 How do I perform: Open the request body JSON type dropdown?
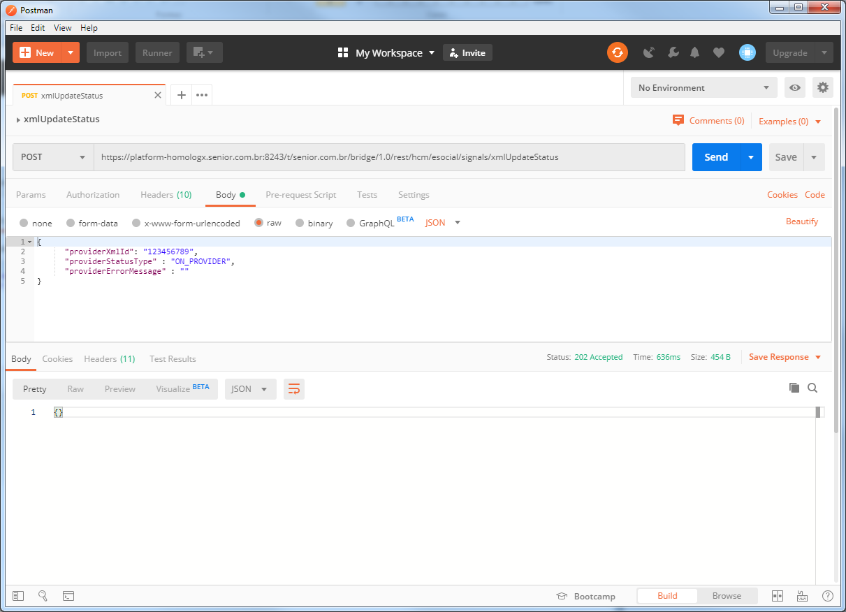(443, 222)
